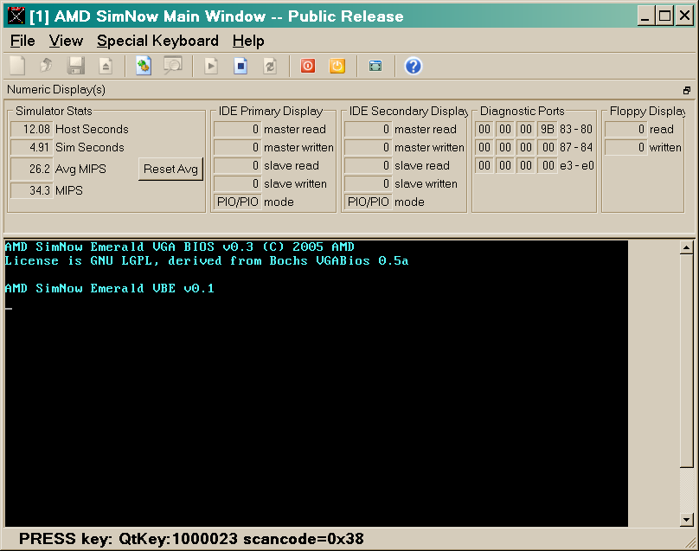Stop the simulation with blue square icon
699x551 pixels.
click(241, 66)
